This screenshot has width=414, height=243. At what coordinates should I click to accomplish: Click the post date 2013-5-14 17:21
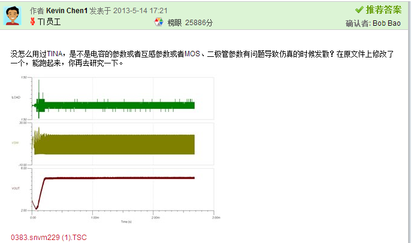(140, 11)
